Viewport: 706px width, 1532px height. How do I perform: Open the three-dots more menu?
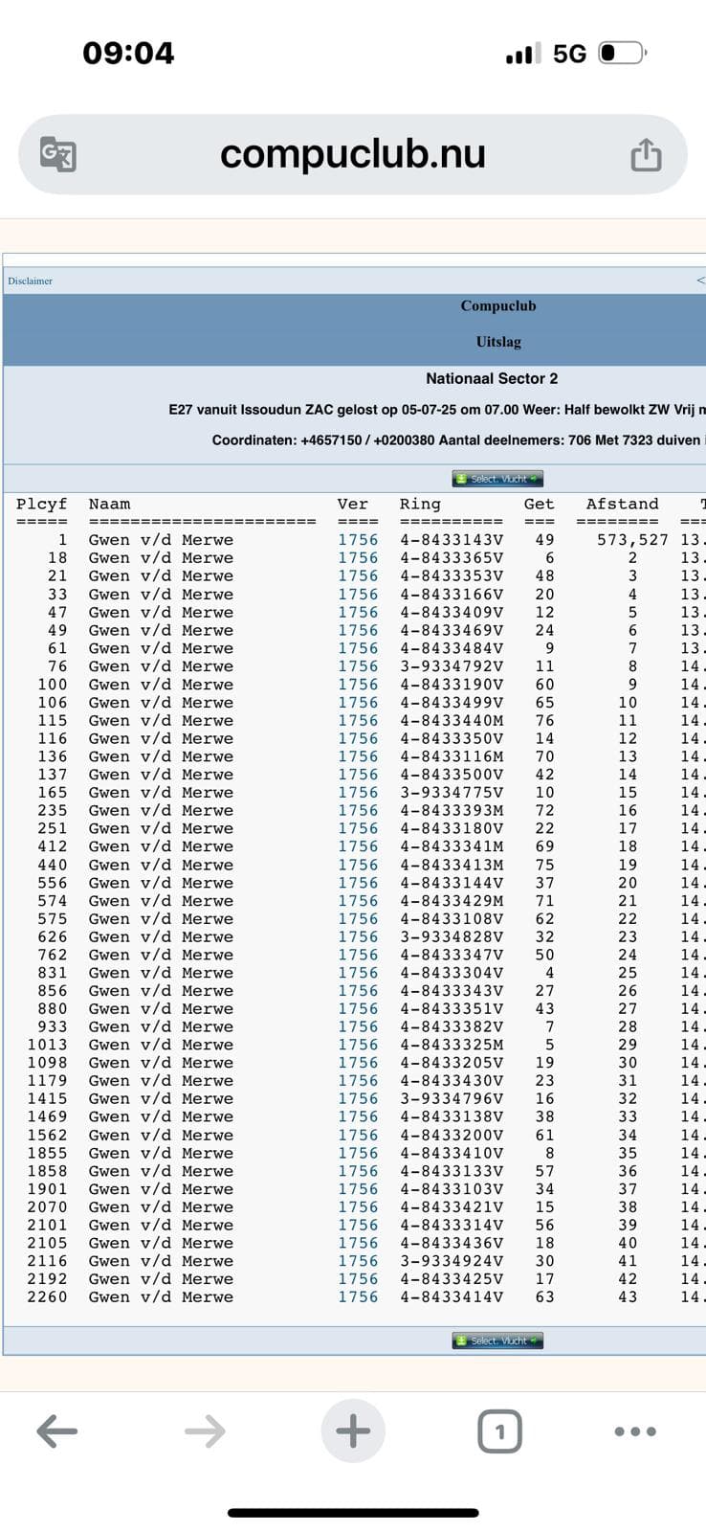634,1431
